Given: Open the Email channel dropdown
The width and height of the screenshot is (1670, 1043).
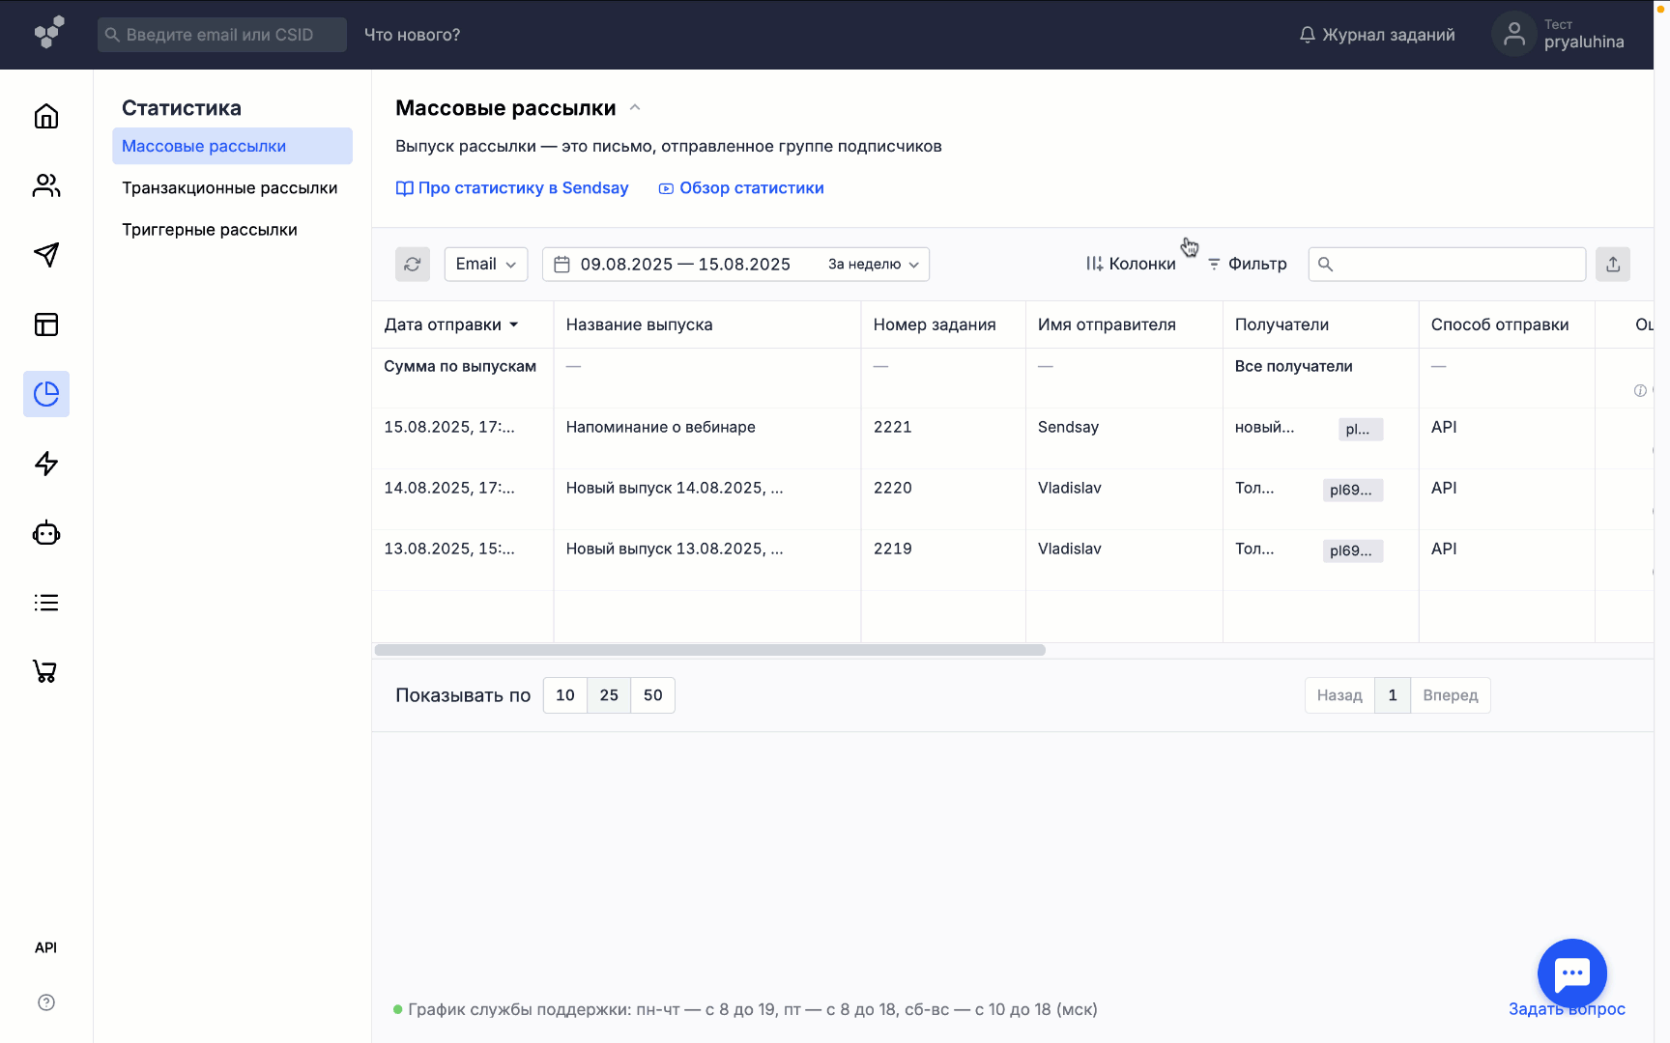Looking at the screenshot, I should pyautogui.click(x=486, y=265).
